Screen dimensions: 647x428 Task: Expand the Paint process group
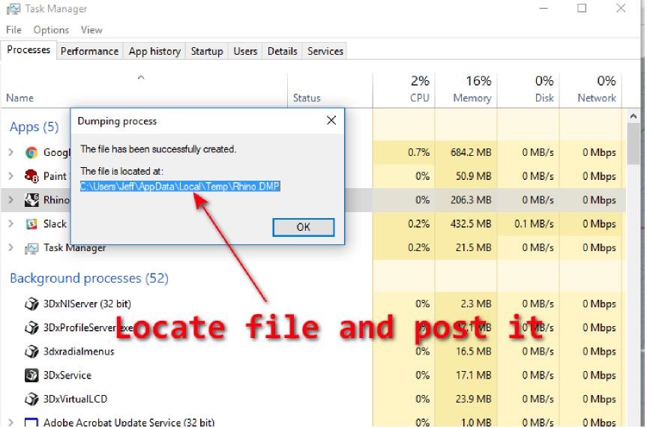(x=10, y=176)
